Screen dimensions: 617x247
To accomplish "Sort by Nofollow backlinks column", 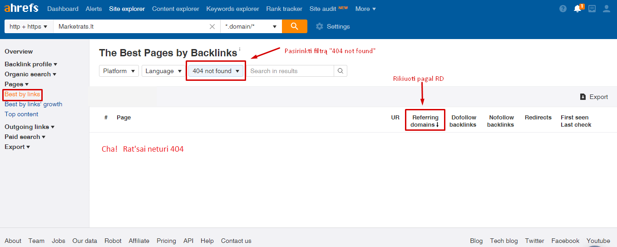I will (501, 121).
